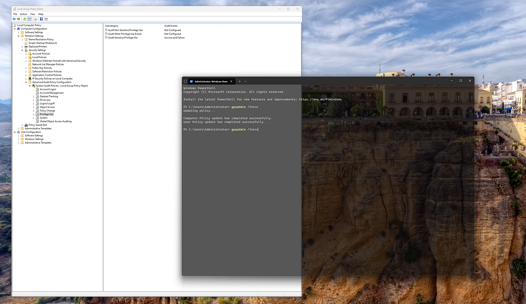Image resolution: width=526 pixels, height=304 pixels.
Task: Open the aka.ms/PSWindows link in terminal
Action: pyautogui.click(x=320, y=99)
